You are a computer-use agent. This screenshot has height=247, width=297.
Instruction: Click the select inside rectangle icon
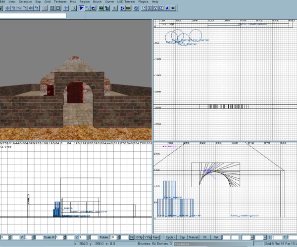coord(58,8)
